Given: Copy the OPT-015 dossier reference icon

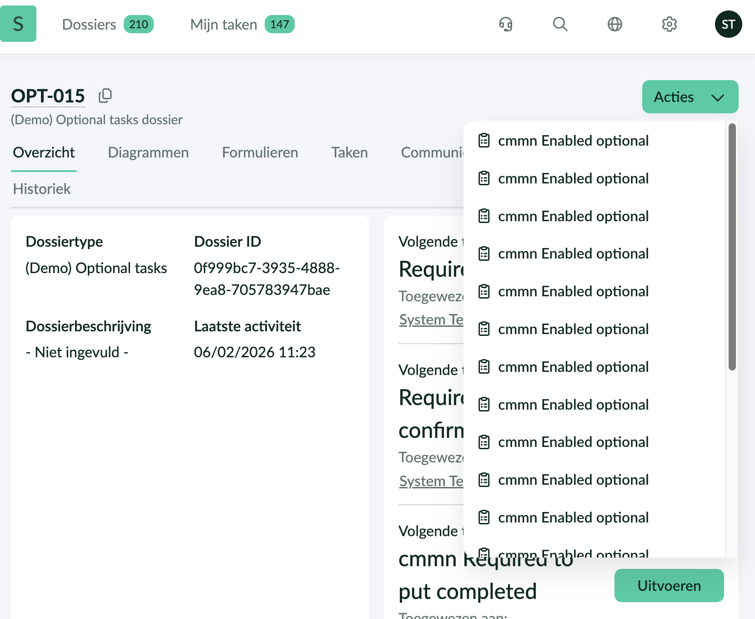Looking at the screenshot, I should pos(105,96).
